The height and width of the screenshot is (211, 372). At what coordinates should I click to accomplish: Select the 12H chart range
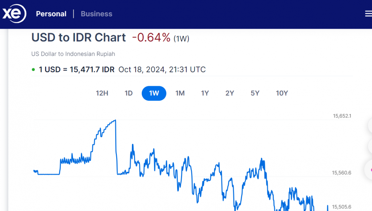click(x=102, y=93)
